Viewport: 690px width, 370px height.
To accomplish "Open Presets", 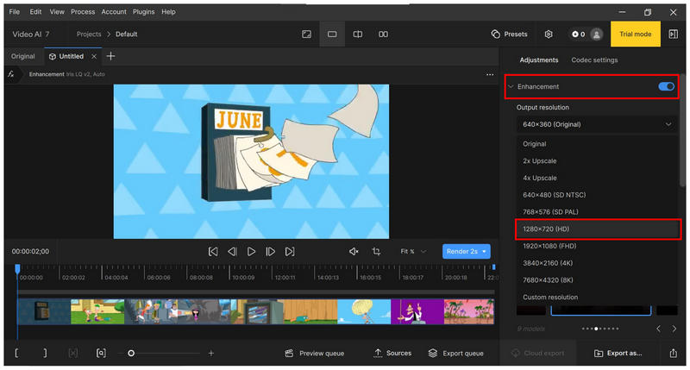I will point(509,34).
